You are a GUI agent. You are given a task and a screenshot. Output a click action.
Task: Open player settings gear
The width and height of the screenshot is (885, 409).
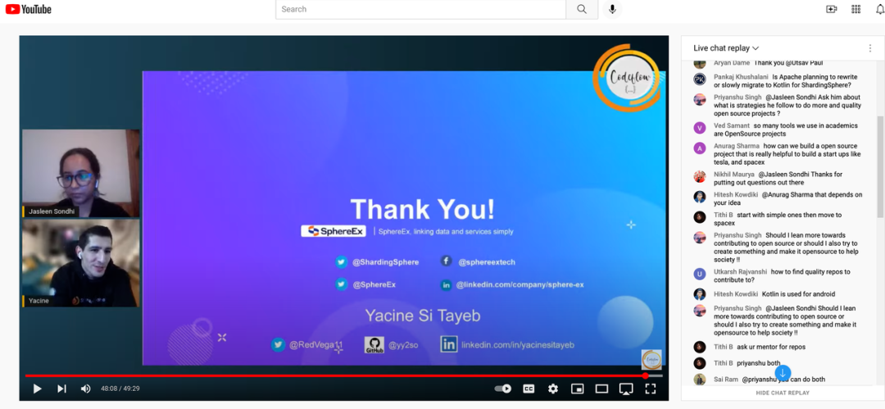pos(553,389)
